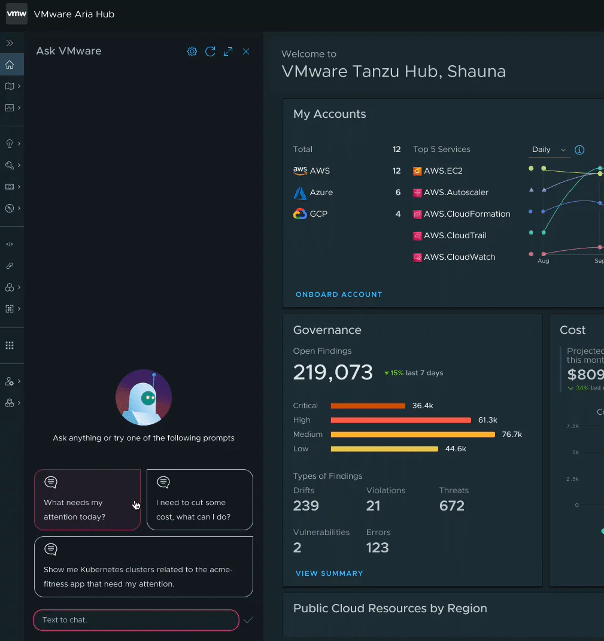Image resolution: width=604 pixels, height=641 pixels.
Task: Click the Aug data point on pink line
Action: tap(544, 254)
